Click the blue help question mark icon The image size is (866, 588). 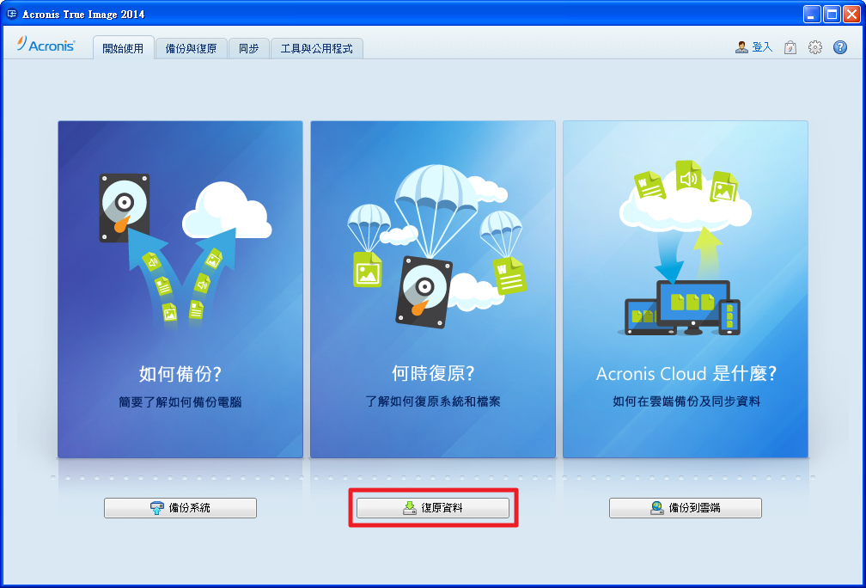[840, 48]
